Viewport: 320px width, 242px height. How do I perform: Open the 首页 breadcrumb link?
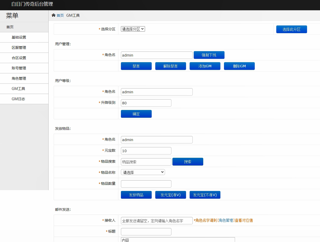click(60, 15)
